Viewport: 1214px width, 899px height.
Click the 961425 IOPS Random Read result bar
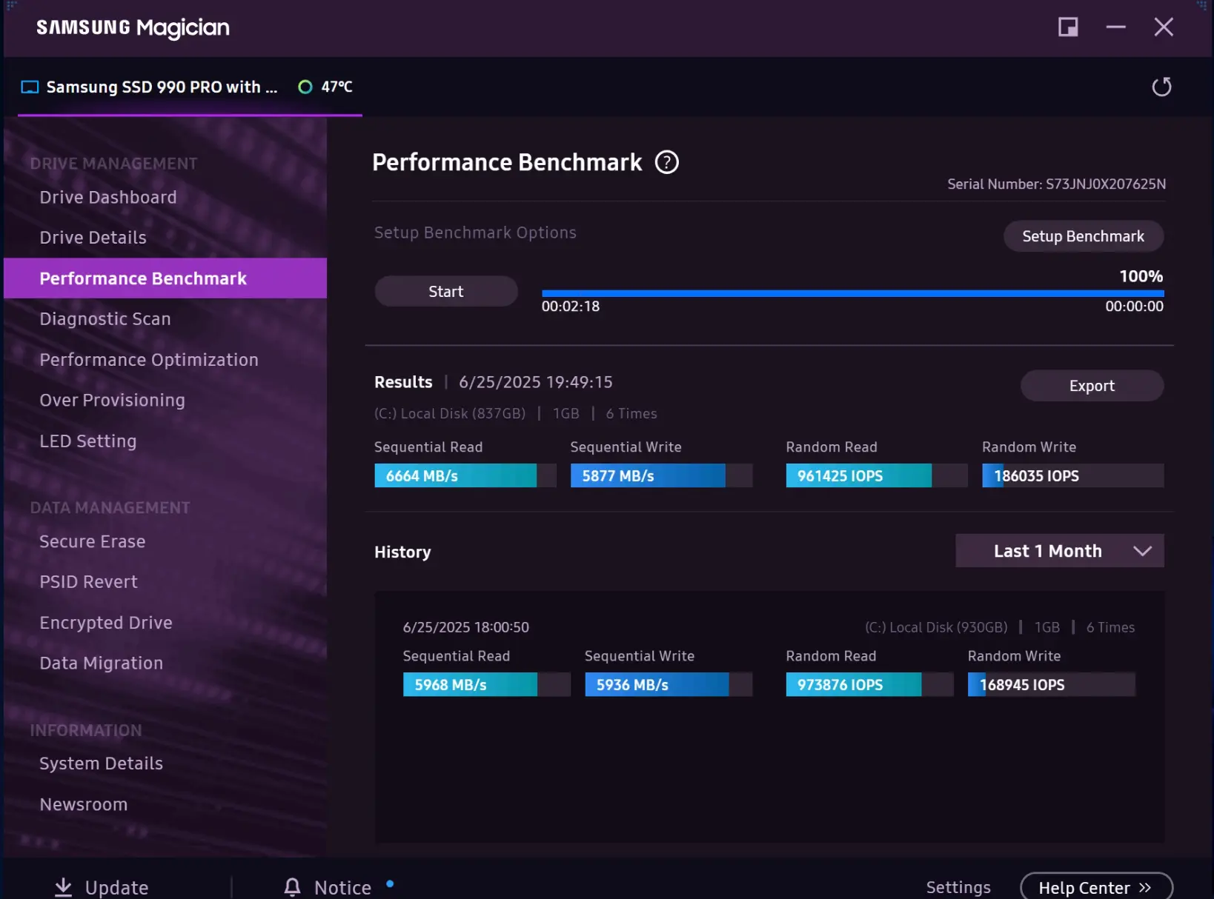[877, 475]
